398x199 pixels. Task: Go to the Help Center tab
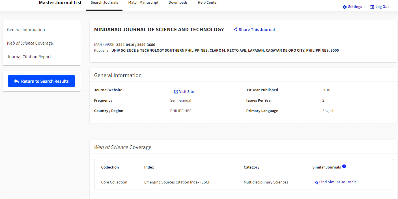coord(208,3)
